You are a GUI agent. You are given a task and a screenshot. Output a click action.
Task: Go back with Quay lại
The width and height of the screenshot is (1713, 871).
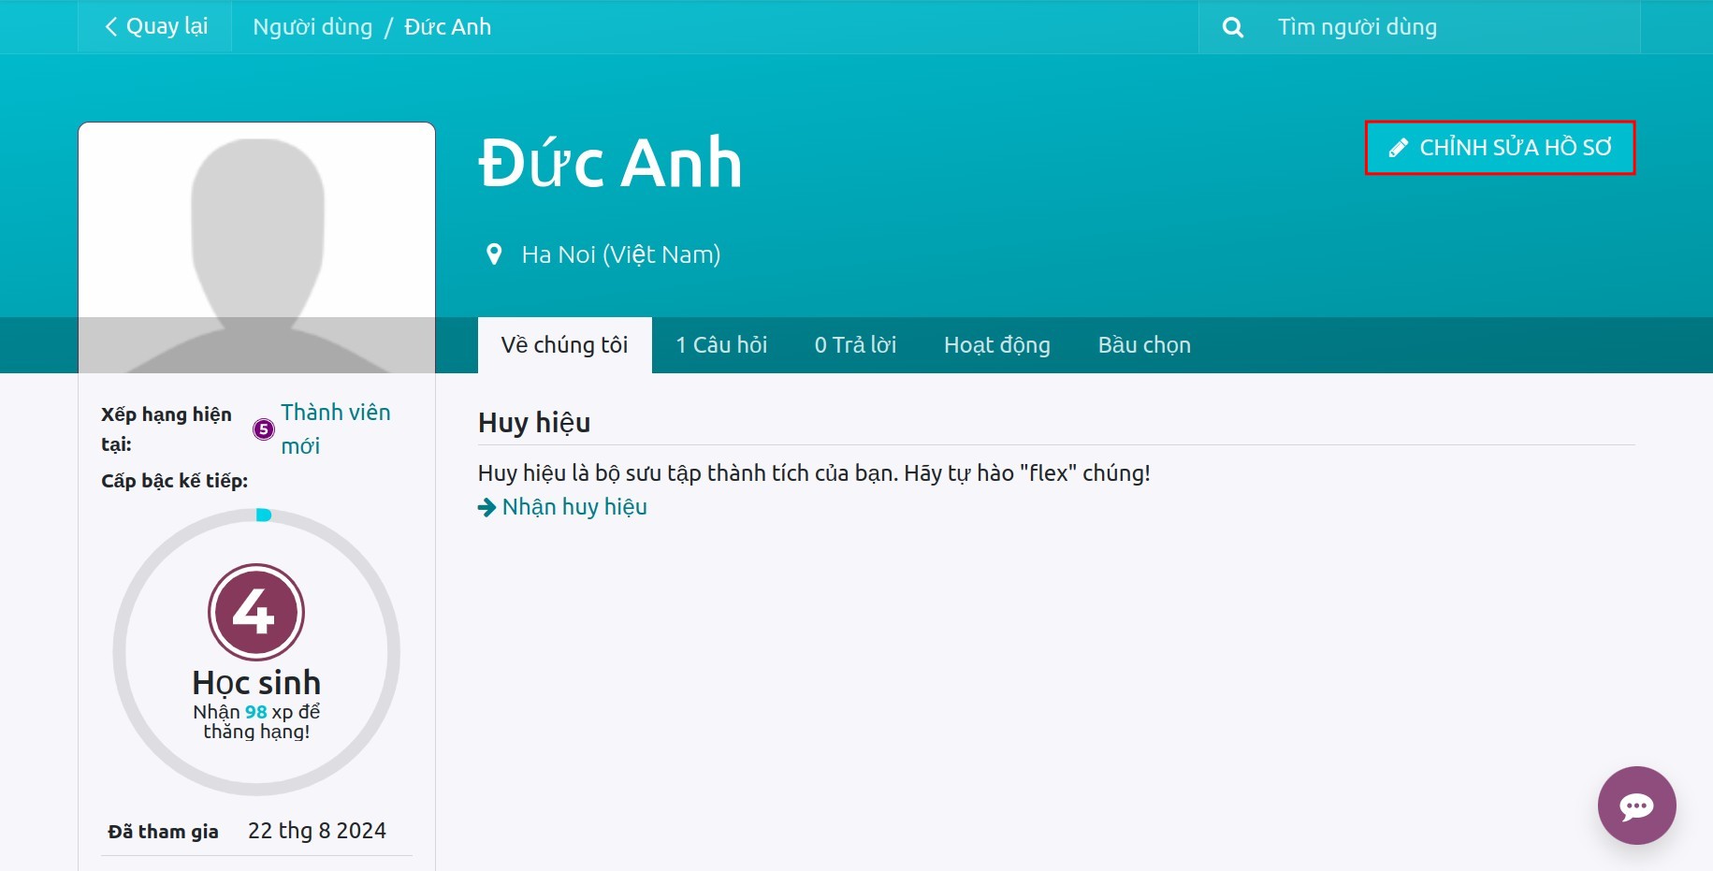click(x=155, y=26)
